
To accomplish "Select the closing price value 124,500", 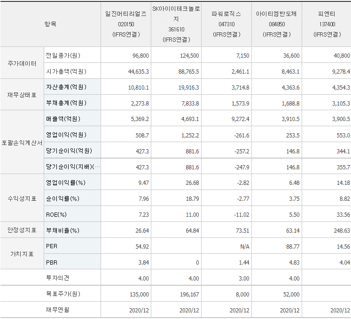I will pyautogui.click(x=189, y=56).
